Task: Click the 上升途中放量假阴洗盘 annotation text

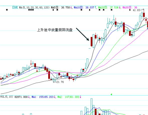Action: point(55,30)
